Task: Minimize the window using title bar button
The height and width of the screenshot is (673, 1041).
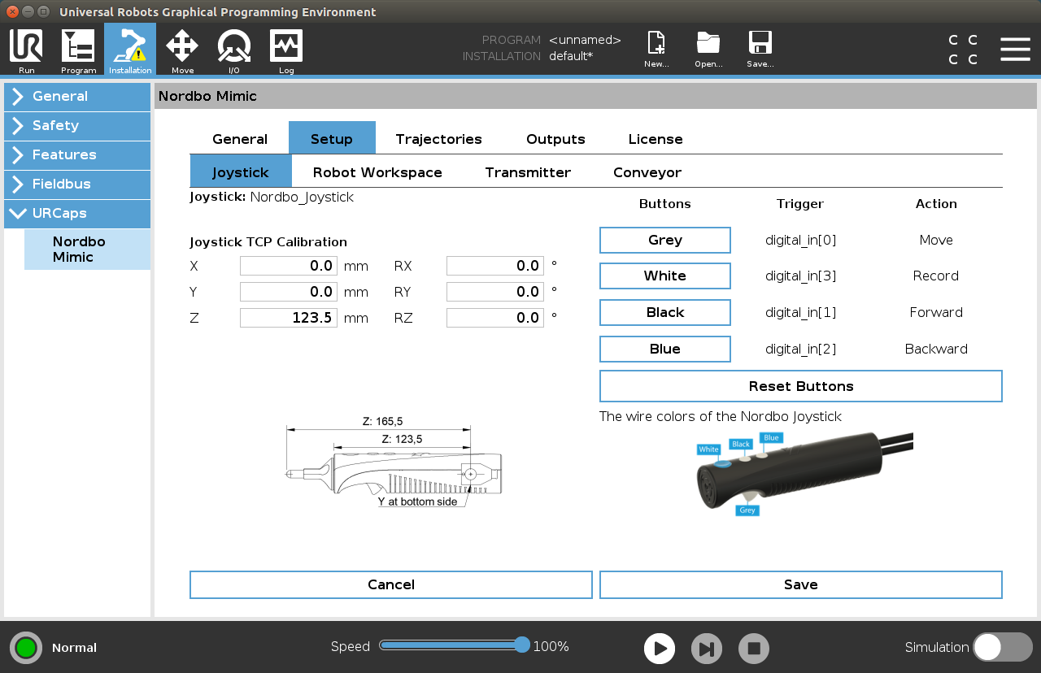Action: click(28, 11)
